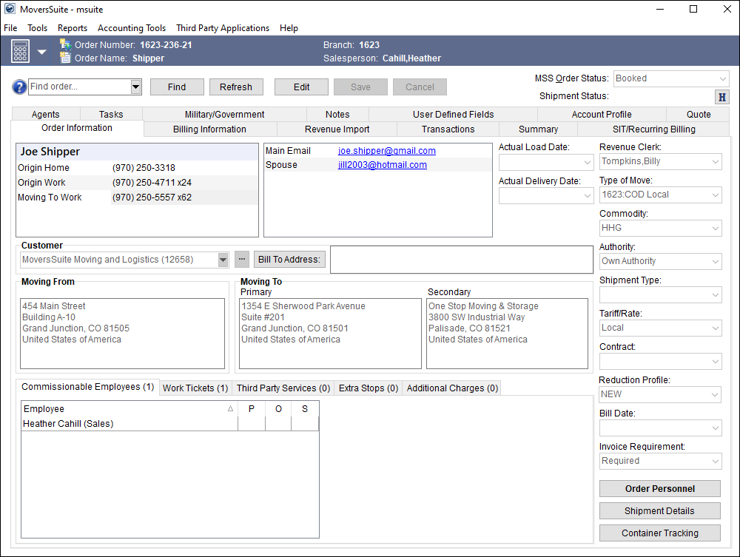Open the MSS Order Status dropdown
This screenshot has height=557, width=740.
[x=723, y=78]
